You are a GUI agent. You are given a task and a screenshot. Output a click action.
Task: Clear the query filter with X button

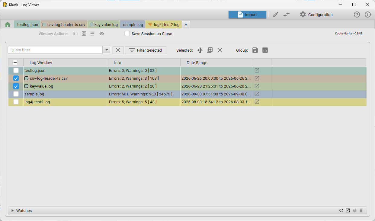point(118,50)
